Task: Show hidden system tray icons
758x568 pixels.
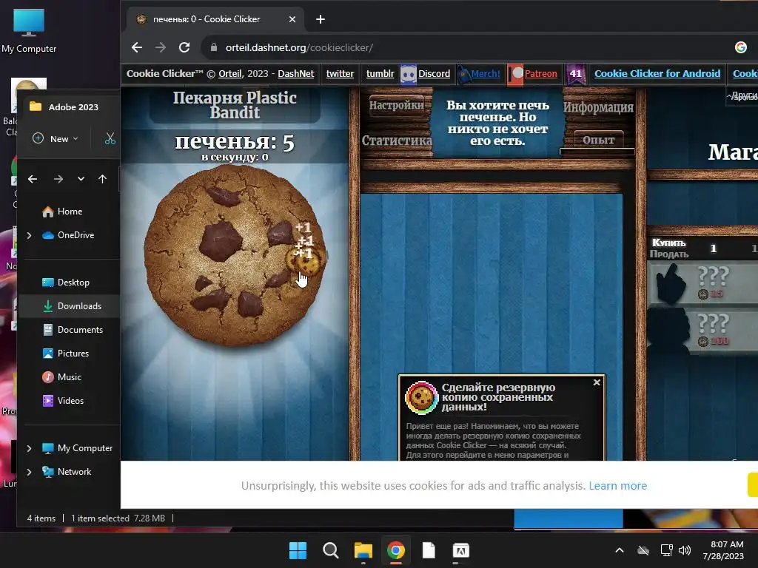Action: click(620, 550)
